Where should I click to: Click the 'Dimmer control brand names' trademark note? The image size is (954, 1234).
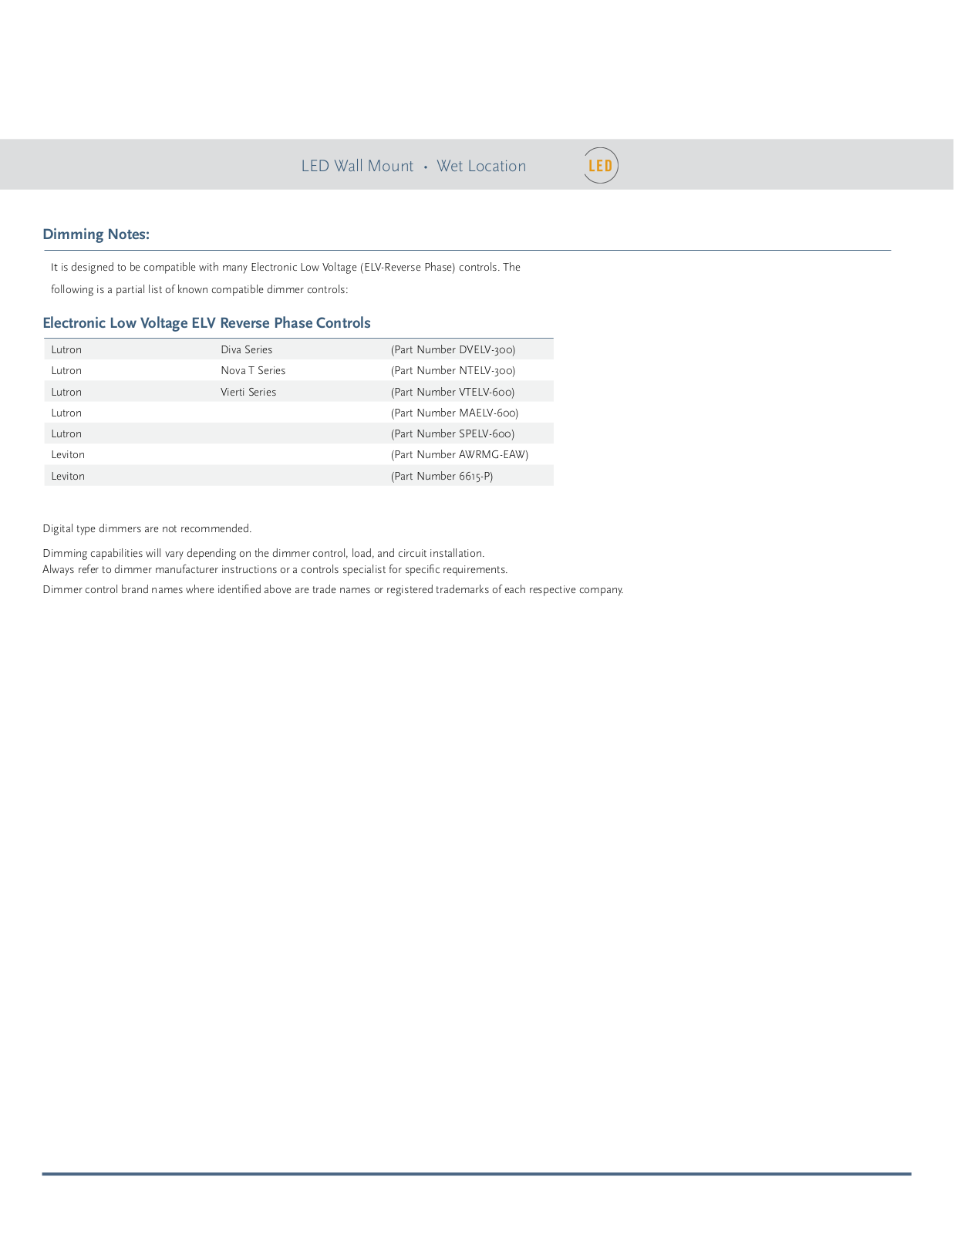(333, 589)
